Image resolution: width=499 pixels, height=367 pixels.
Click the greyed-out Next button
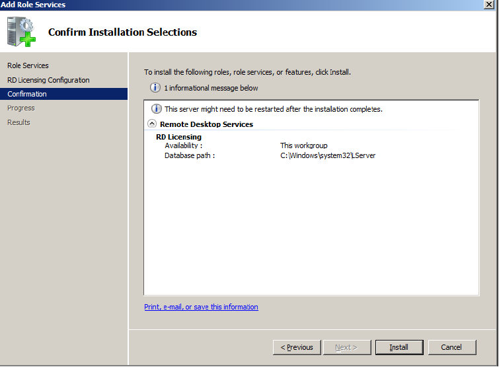point(347,347)
